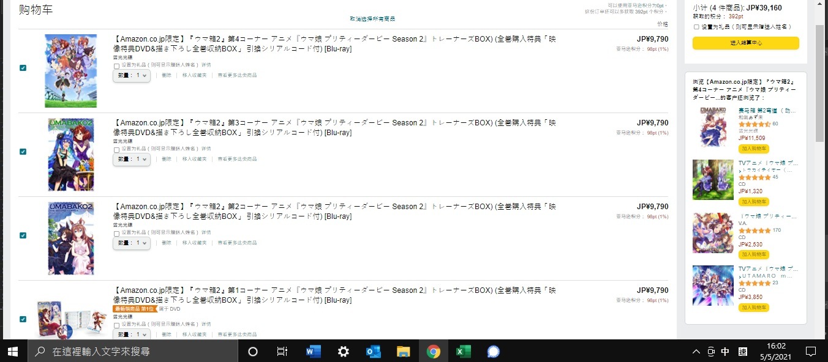Open quantity dropdown for 第1コーナー item
Image resolution: width=828 pixels, height=362 pixels.
pyautogui.click(x=132, y=334)
